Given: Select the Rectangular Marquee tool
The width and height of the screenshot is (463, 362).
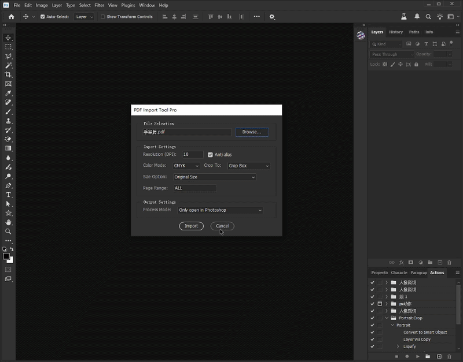Looking at the screenshot, I should pyautogui.click(x=8, y=47).
